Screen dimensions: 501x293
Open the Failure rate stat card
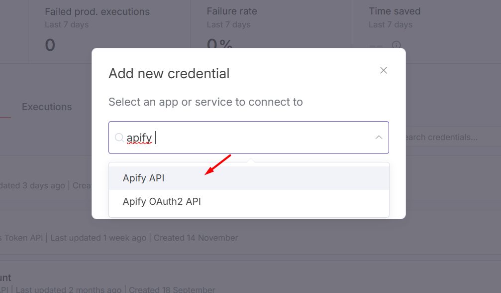(x=231, y=11)
